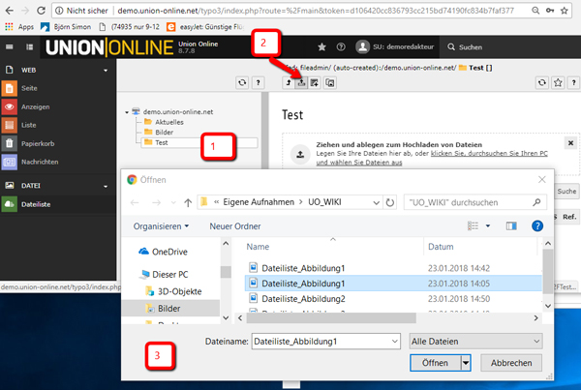
Task: Select Dateiliste in the module menu
Action: coord(36,204)
